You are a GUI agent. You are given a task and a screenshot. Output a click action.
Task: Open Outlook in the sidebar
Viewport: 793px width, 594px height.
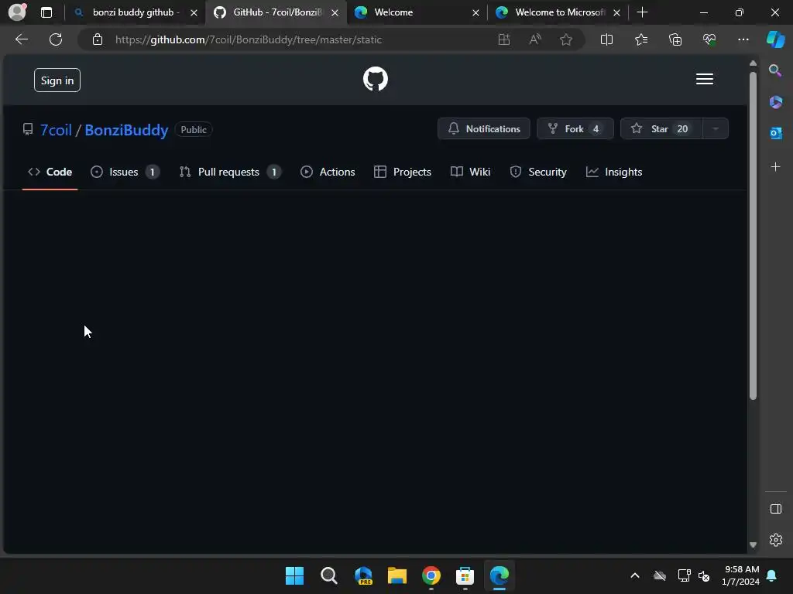pyautogui.click(x=775, y=133)
